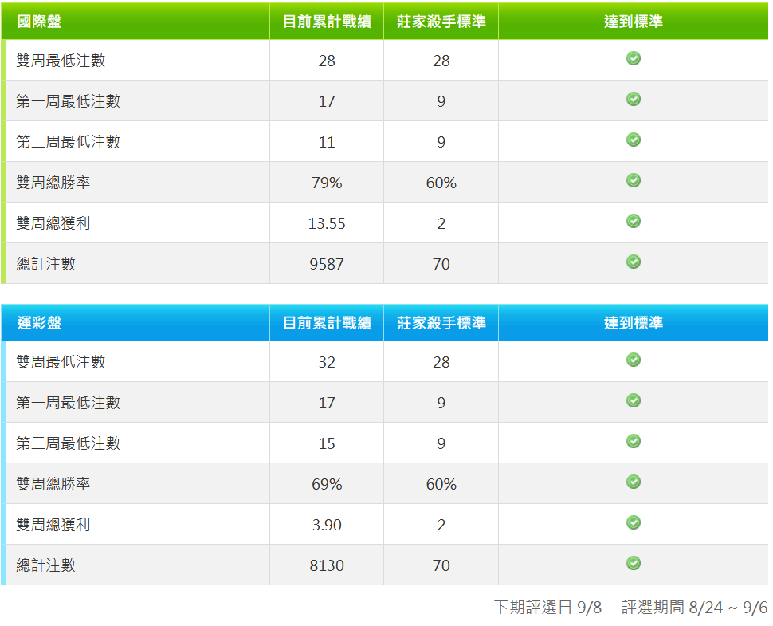Click 60% standard in 運彩盤 table
Screen dimensions: 773x626
(441, 484)
